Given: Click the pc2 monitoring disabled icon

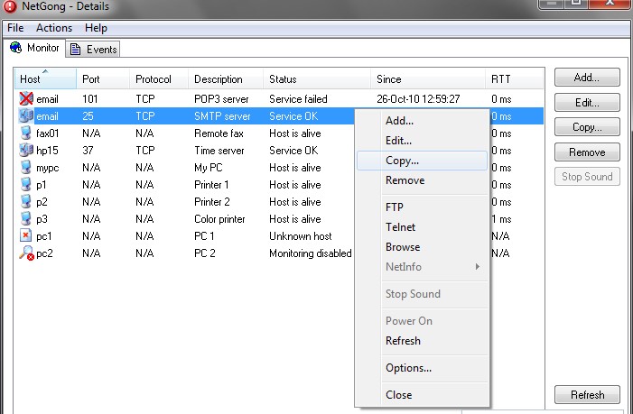Looking at the screenshot, I should point(25,253).
